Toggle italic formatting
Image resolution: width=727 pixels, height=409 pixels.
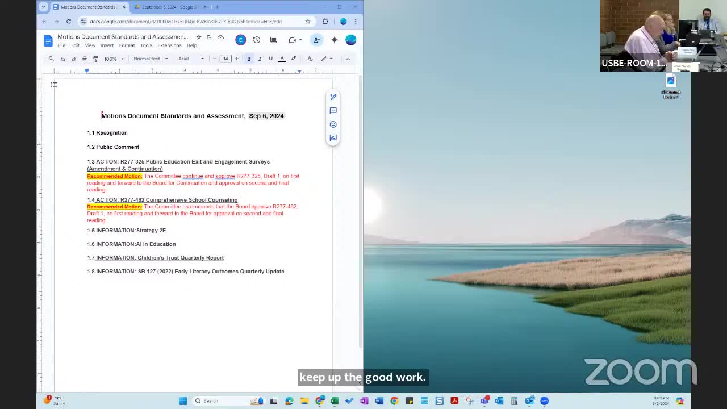(x=260, y=59)
